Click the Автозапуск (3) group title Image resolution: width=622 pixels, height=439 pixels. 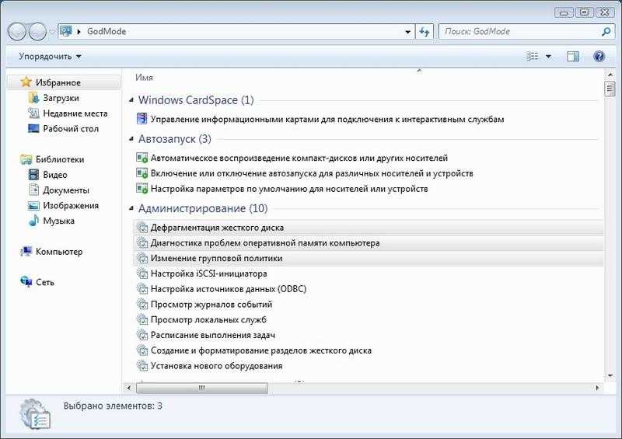point(174,139)
